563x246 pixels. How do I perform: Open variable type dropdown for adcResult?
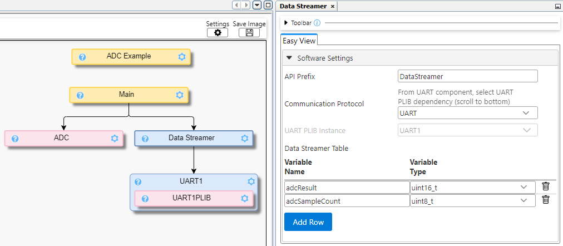pyautogui.click(x=472, y=187)
